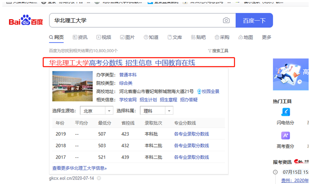Viewport: 310px width, 184px height.
Task: Open the 高考查分 tool icon
Action: [285, 135]
